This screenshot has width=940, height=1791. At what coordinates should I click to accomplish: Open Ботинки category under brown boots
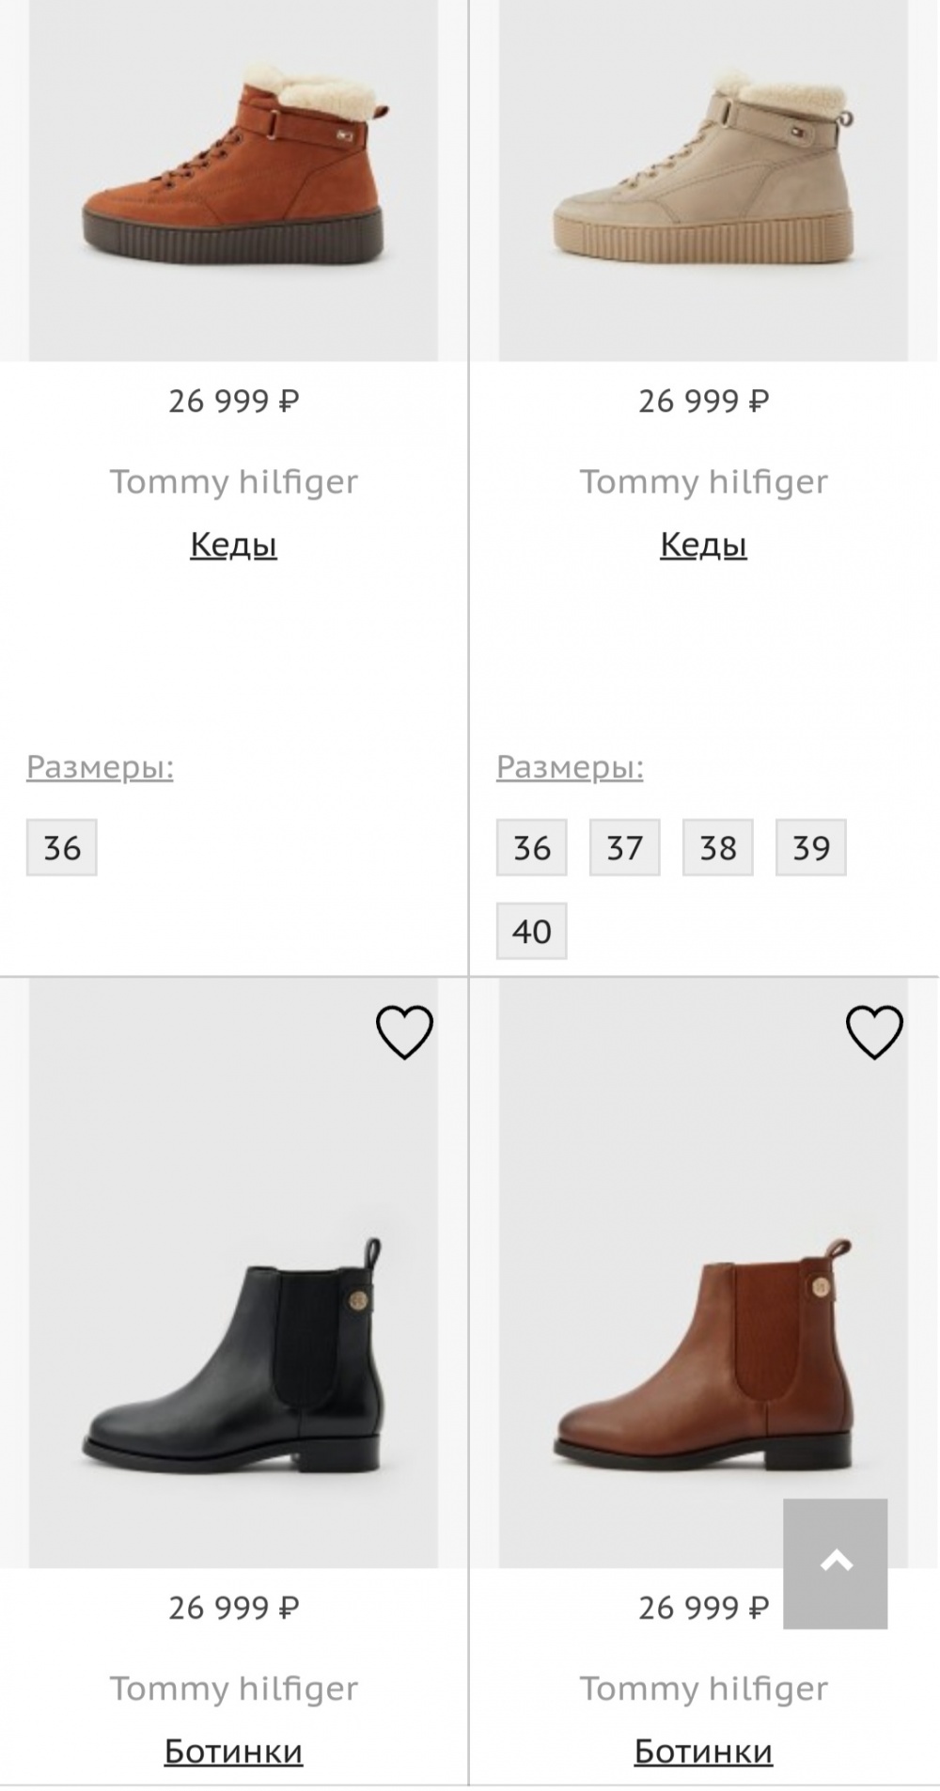pos(702,1752)
